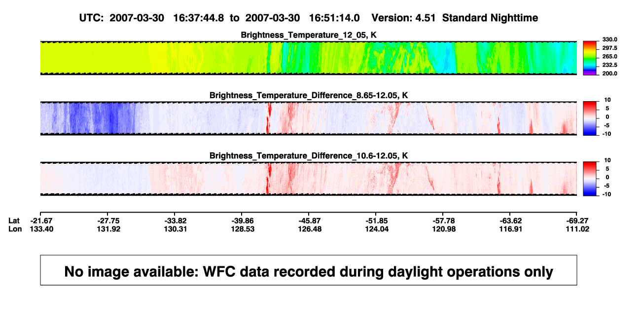Click longitude value 128.53
The image size is (641, 329).
pyautogui.click(x=242, y=229)
